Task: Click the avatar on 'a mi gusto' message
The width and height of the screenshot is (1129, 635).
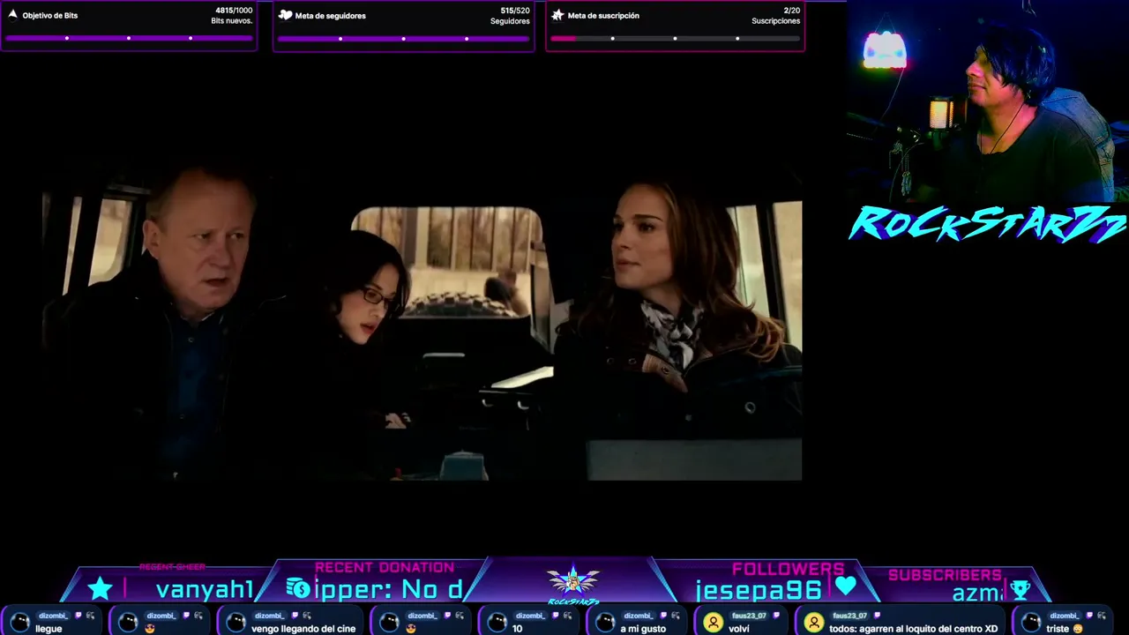Action: point(605,623)
